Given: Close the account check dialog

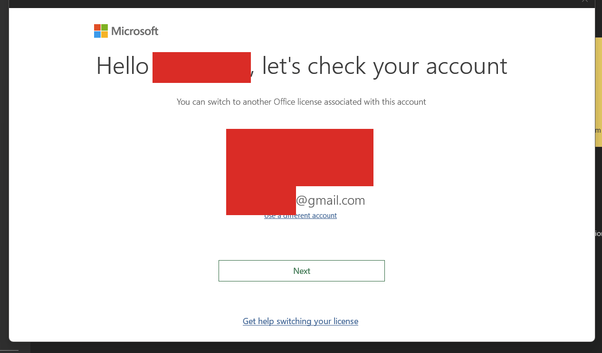Looking at the screenshot, I should click(585, 1).
